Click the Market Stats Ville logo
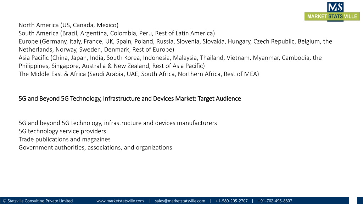This screenshot has height=204, width=363. pyautogui.click(x=332, y=12)
